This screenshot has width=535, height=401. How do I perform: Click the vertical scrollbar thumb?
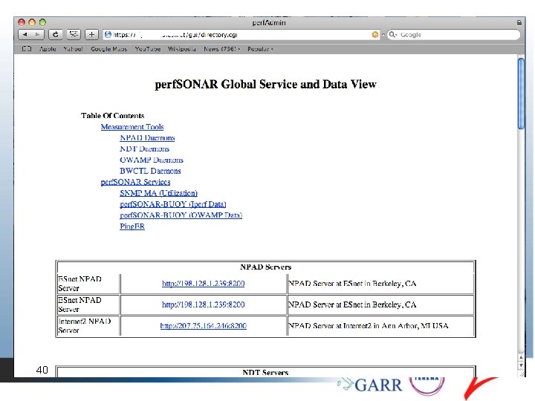521,94
